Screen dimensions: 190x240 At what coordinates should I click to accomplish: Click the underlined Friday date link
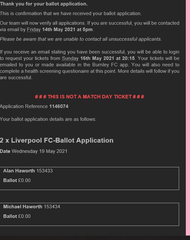[x=34, y=29]
